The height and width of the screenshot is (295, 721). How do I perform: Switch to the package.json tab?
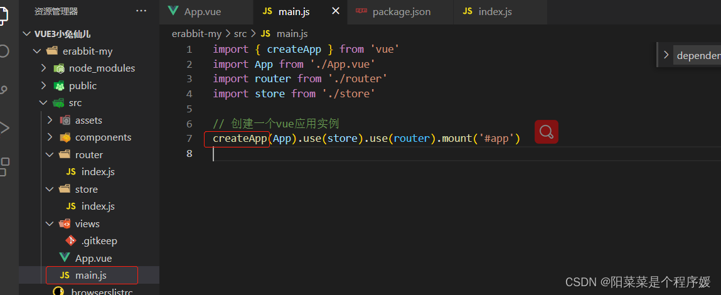(400, 12)
